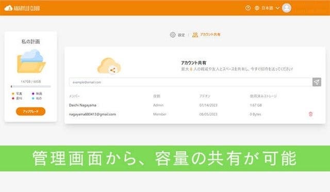330x192 pixels.
Task: Expand the 日本語 language dropdown
Action: point(270,8)
